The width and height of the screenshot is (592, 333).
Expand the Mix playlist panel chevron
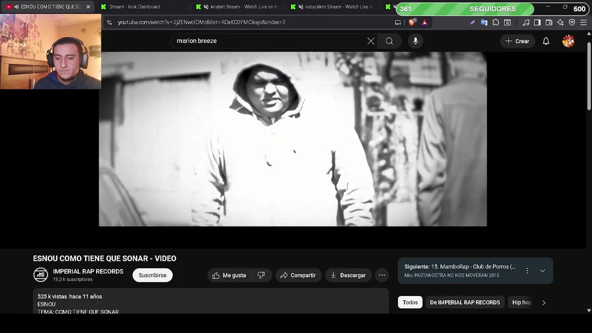pyautogui.click(x=543, y=271)
